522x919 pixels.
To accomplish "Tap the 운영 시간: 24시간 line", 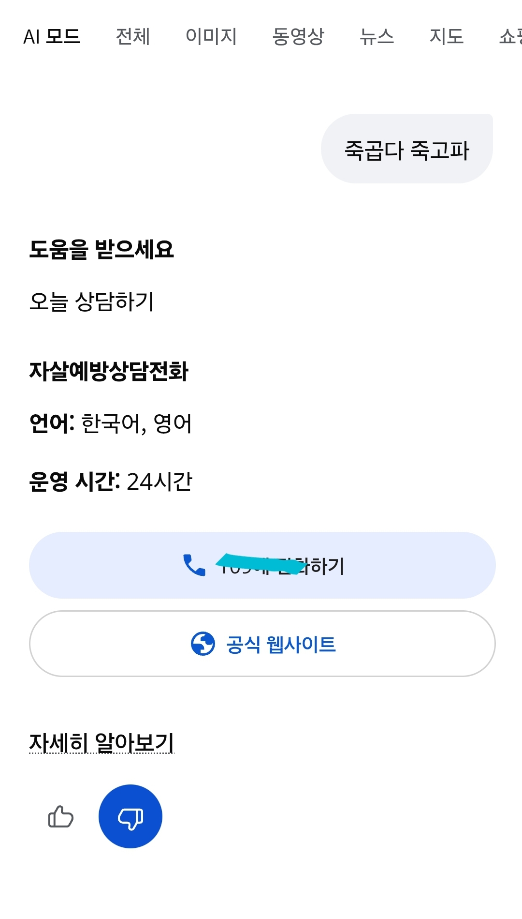I will point(111,482).
